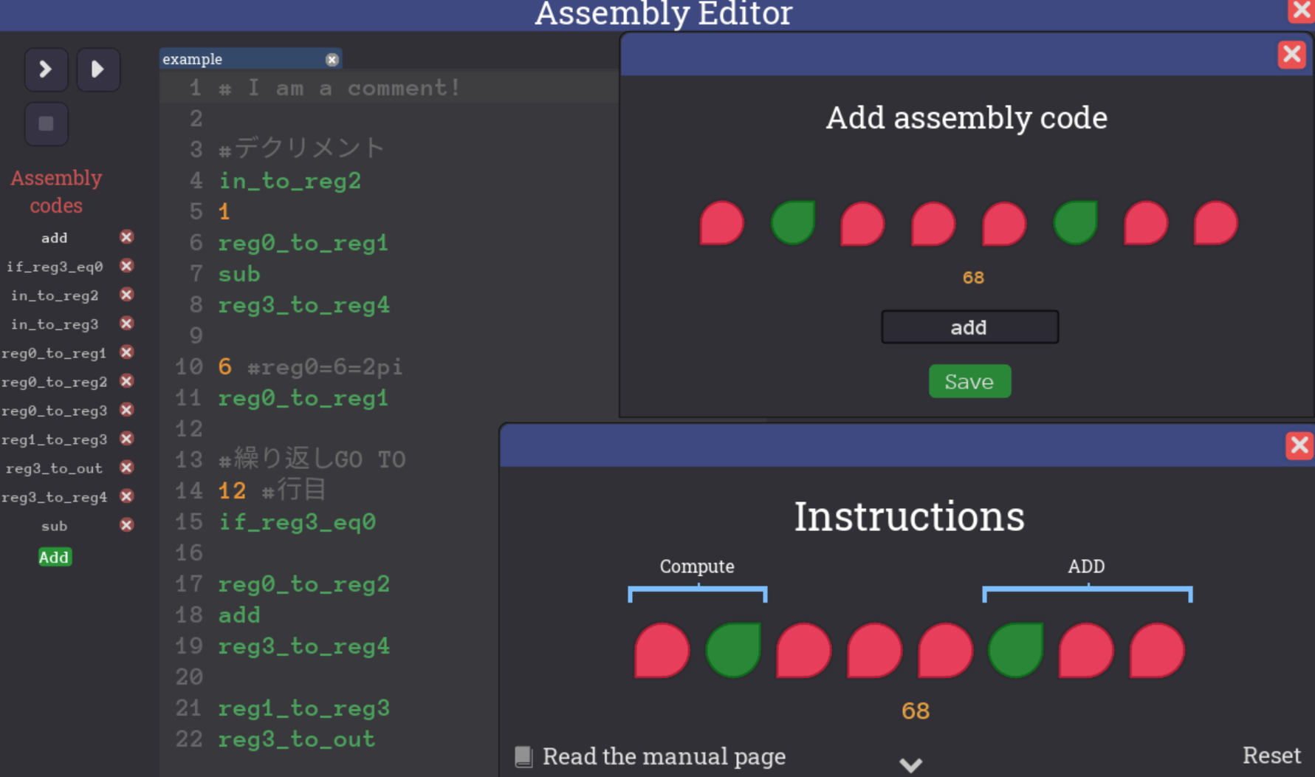Stop execution with the square stop button
Screen dimensions: 1315x777
pyautogui.click(x=46, y=124)
